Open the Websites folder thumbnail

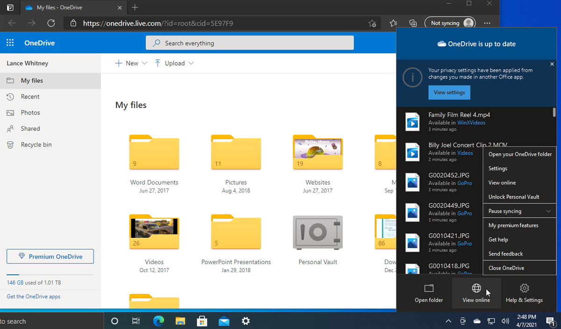318,152
